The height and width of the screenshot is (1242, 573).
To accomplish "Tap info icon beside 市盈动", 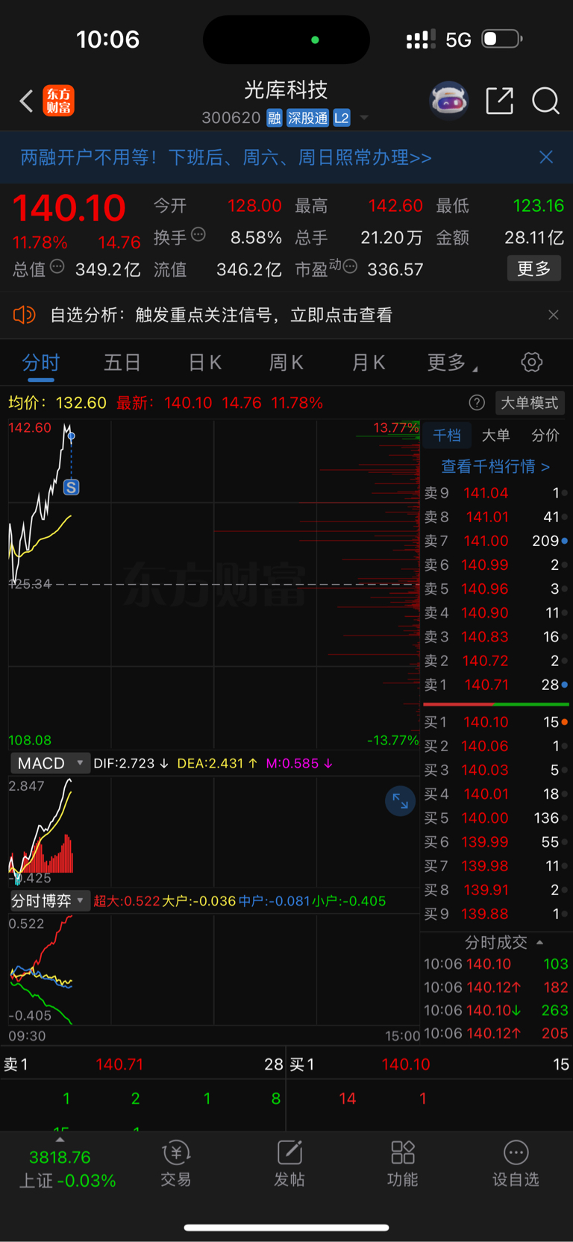I will (x=349, y=266).
